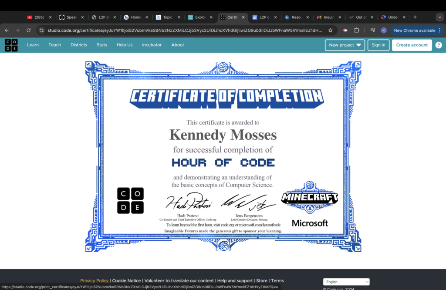Click the Kennedy Mosses name text
Screen dimensions: 446x290
tap(223, 135)
